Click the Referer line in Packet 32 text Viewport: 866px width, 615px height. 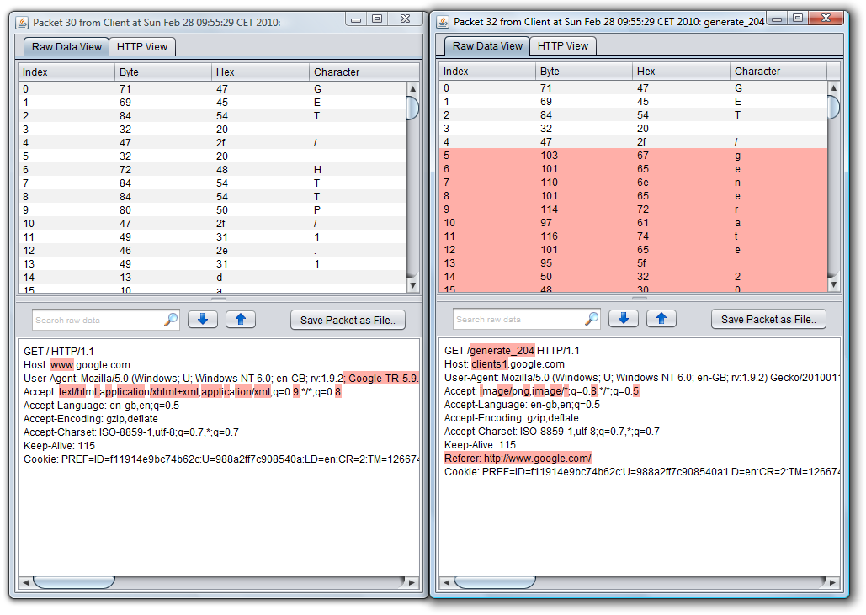[518, 459]
